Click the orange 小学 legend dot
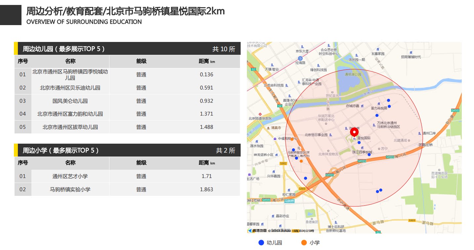This screenshot has height=250, width=474. click(x=304, y=243)
